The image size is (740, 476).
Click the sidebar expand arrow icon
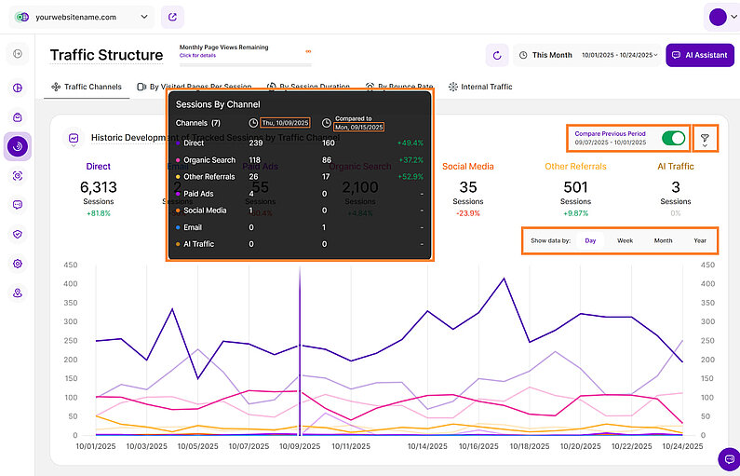18,55
